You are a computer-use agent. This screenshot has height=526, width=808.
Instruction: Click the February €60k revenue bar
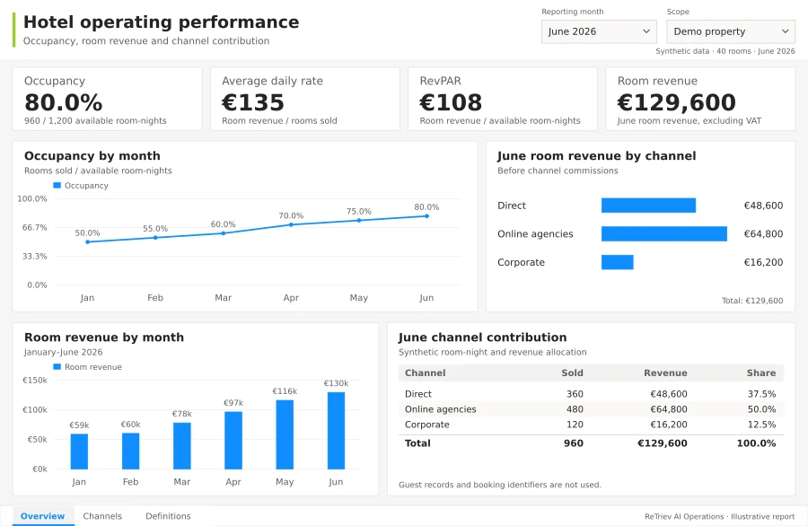[x=130, y=451]
